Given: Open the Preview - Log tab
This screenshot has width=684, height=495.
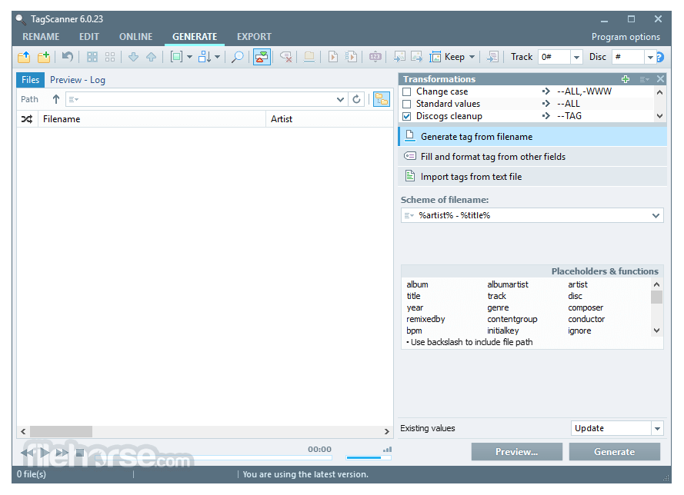Looking at the screenshot, I should tap(78, 80).
